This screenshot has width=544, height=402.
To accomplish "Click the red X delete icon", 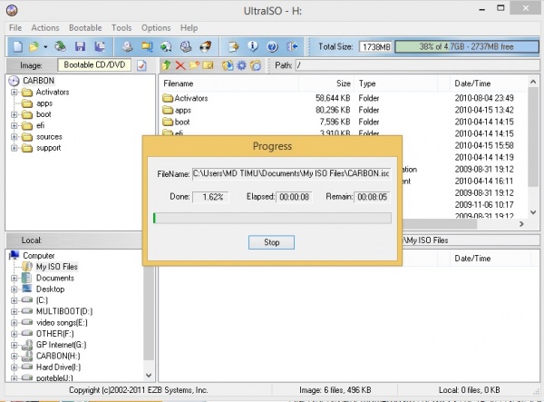I will click(x=180, y=65).
